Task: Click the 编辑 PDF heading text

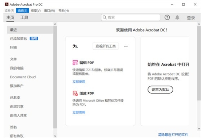Action: tap(86, 63)
